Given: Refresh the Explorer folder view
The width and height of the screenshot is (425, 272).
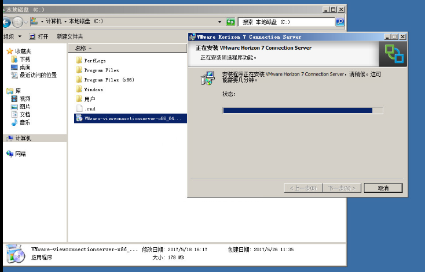Looking at the screenshot, I should tap(230, 21).
